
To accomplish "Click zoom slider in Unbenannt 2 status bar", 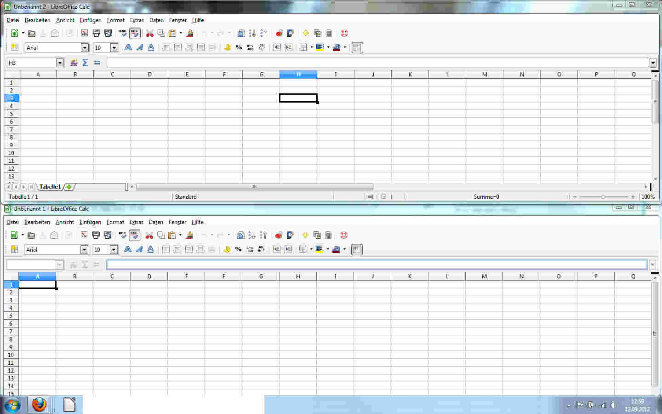I will coord(603,197).
